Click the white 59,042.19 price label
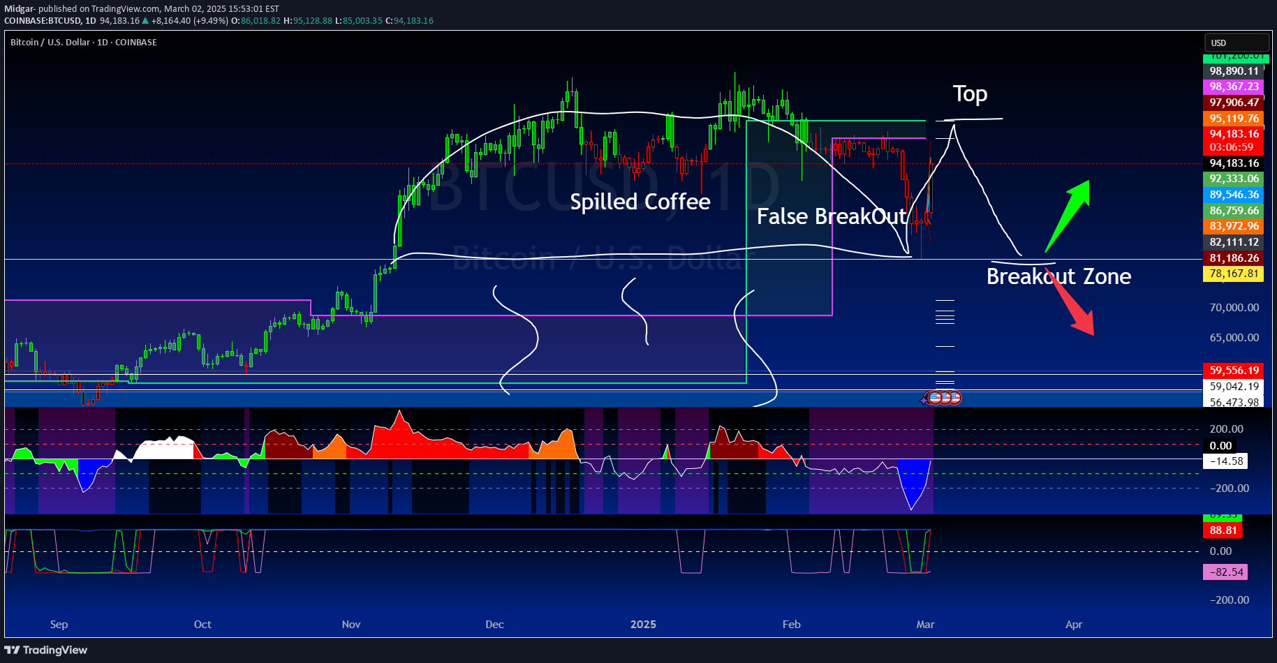This screenshot has width=1277, height=663. (1234, 387)
